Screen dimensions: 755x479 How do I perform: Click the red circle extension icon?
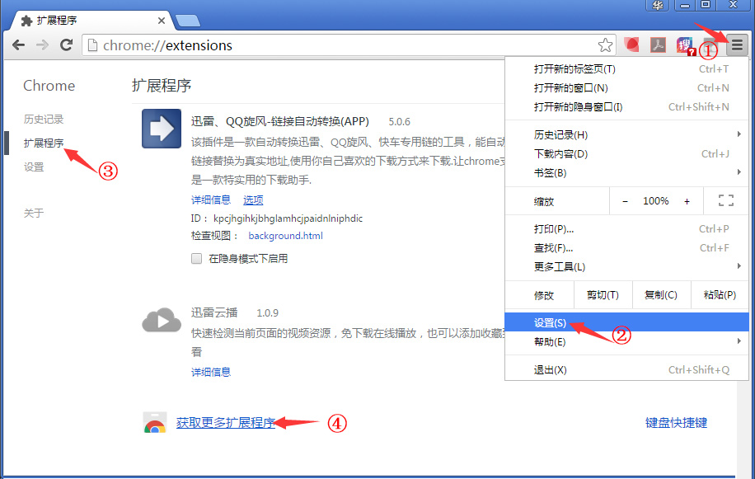(x=632, y=45)
